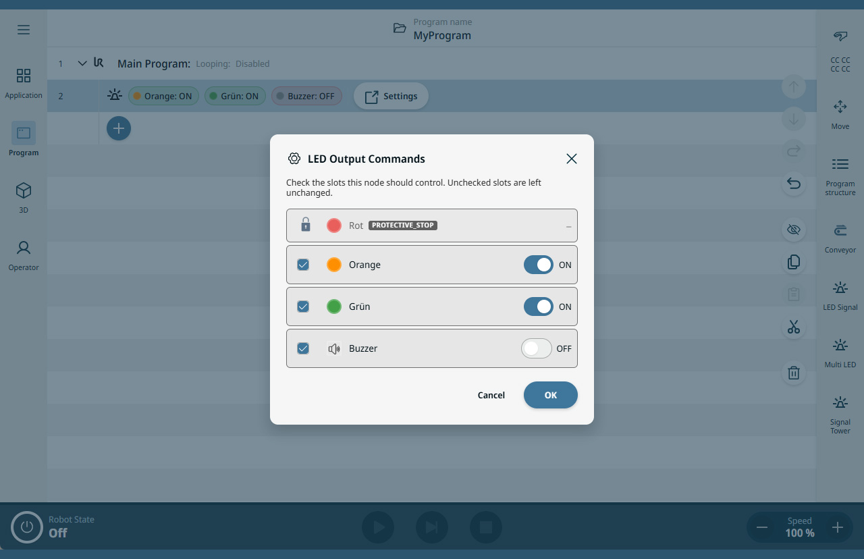The image size is (864, 559).
Task: Click the Move command icon
Action: pyautogui.click(x=840, y=107)
